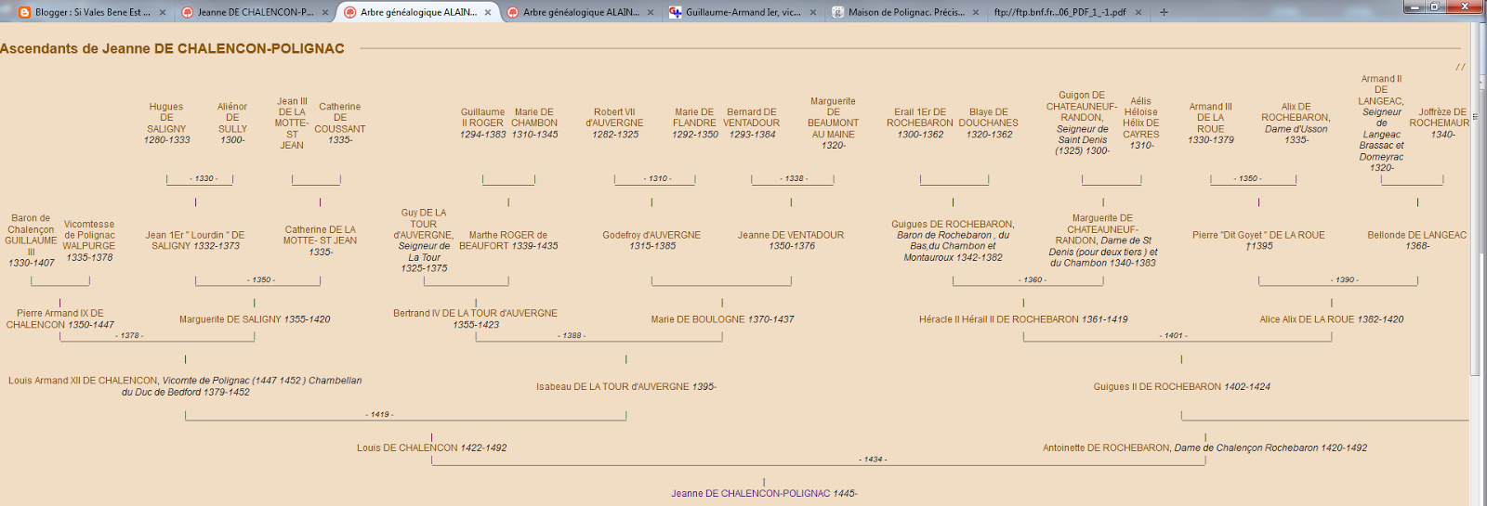Viewport: 1487px width, 506px height.
Task: Select Baron de Chalençon GUILLAUME III
Action: 31,240
